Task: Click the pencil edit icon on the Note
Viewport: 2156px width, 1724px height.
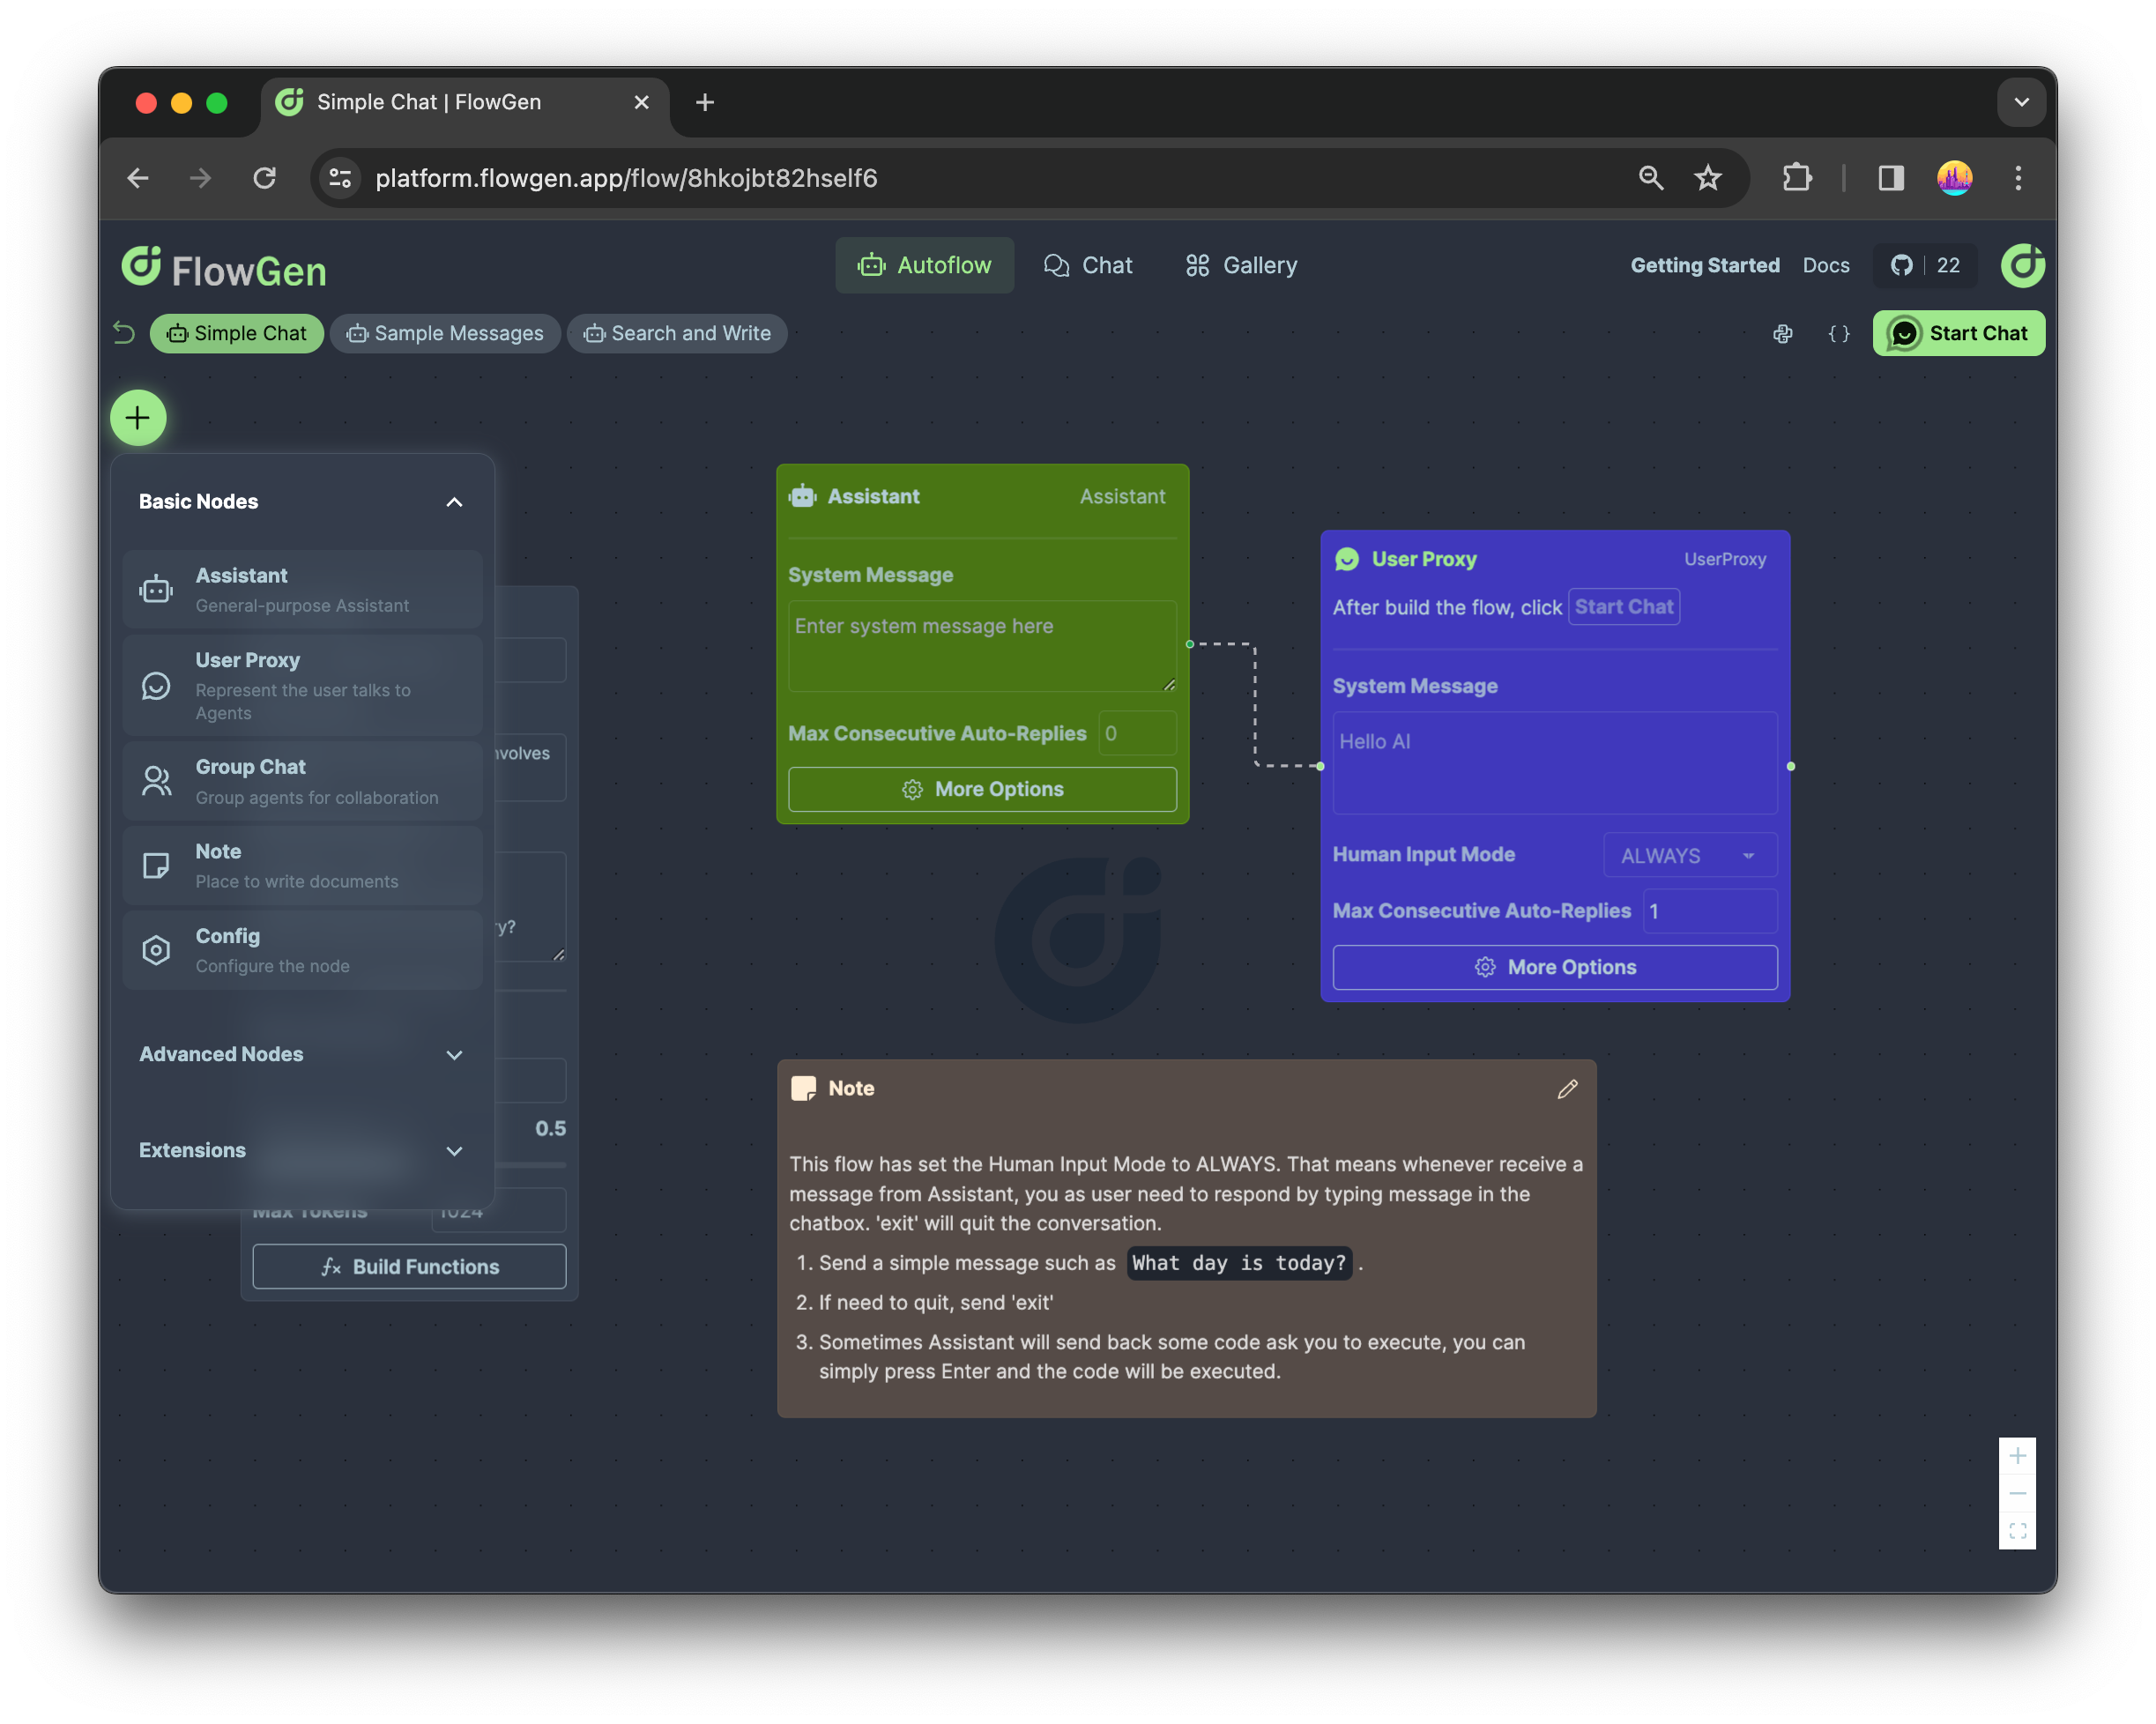Action: (1567, 1089)
